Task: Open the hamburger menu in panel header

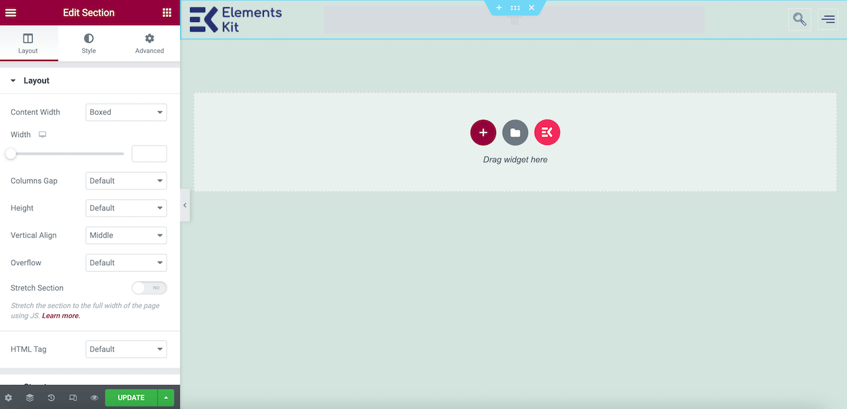Action: click(x=10, y=13)
